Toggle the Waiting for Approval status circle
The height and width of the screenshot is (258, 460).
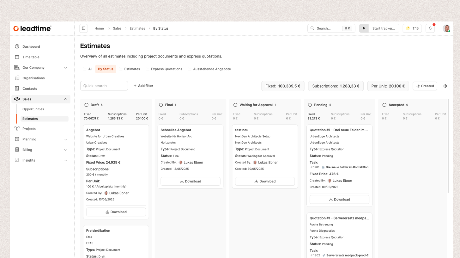click(235, 105)
